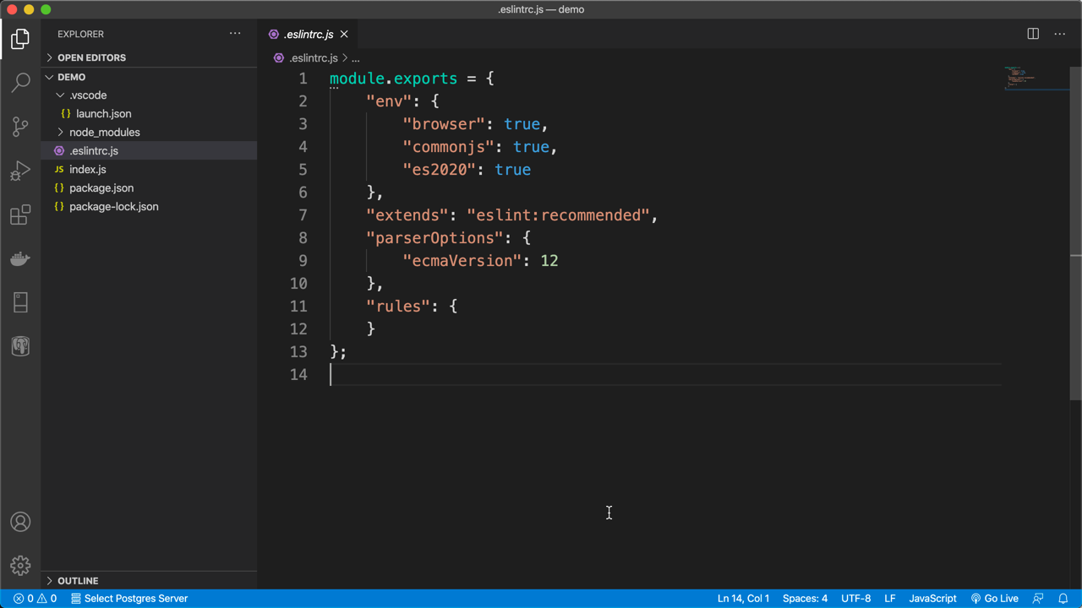Click the feedback icon in status bar

click(x=1038, y=598)
